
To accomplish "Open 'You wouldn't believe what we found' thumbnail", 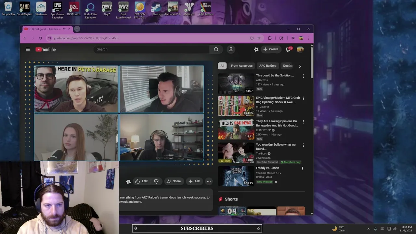I will coord(236,153).
